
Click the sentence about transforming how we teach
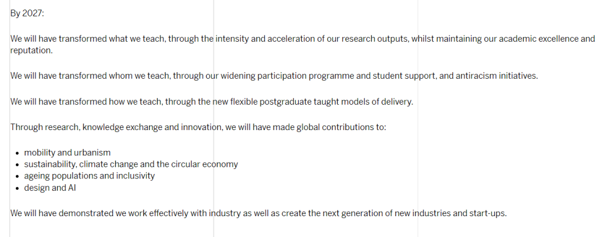212,102
